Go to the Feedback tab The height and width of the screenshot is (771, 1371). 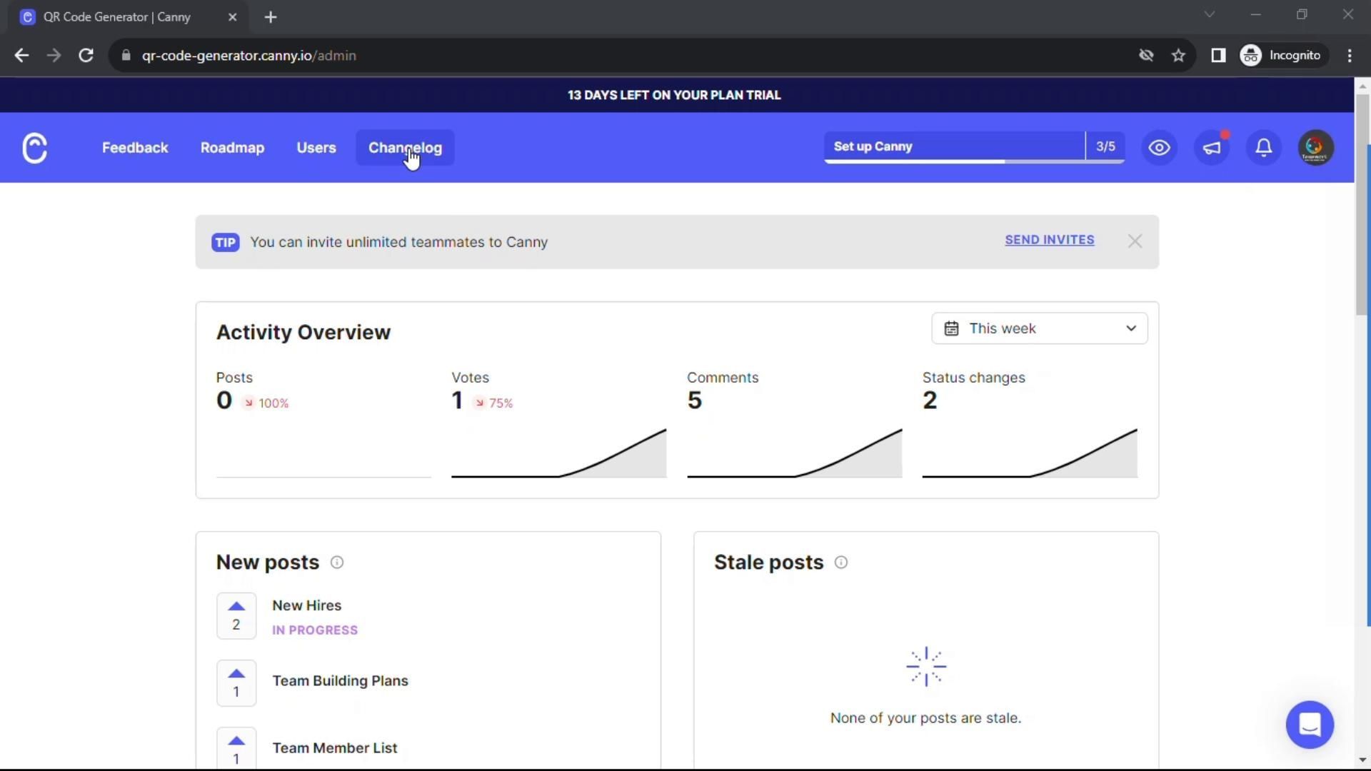pos(135,148)
